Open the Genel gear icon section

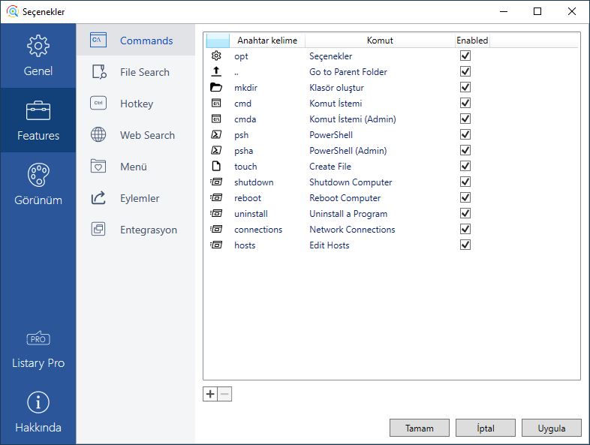(38, 46)
